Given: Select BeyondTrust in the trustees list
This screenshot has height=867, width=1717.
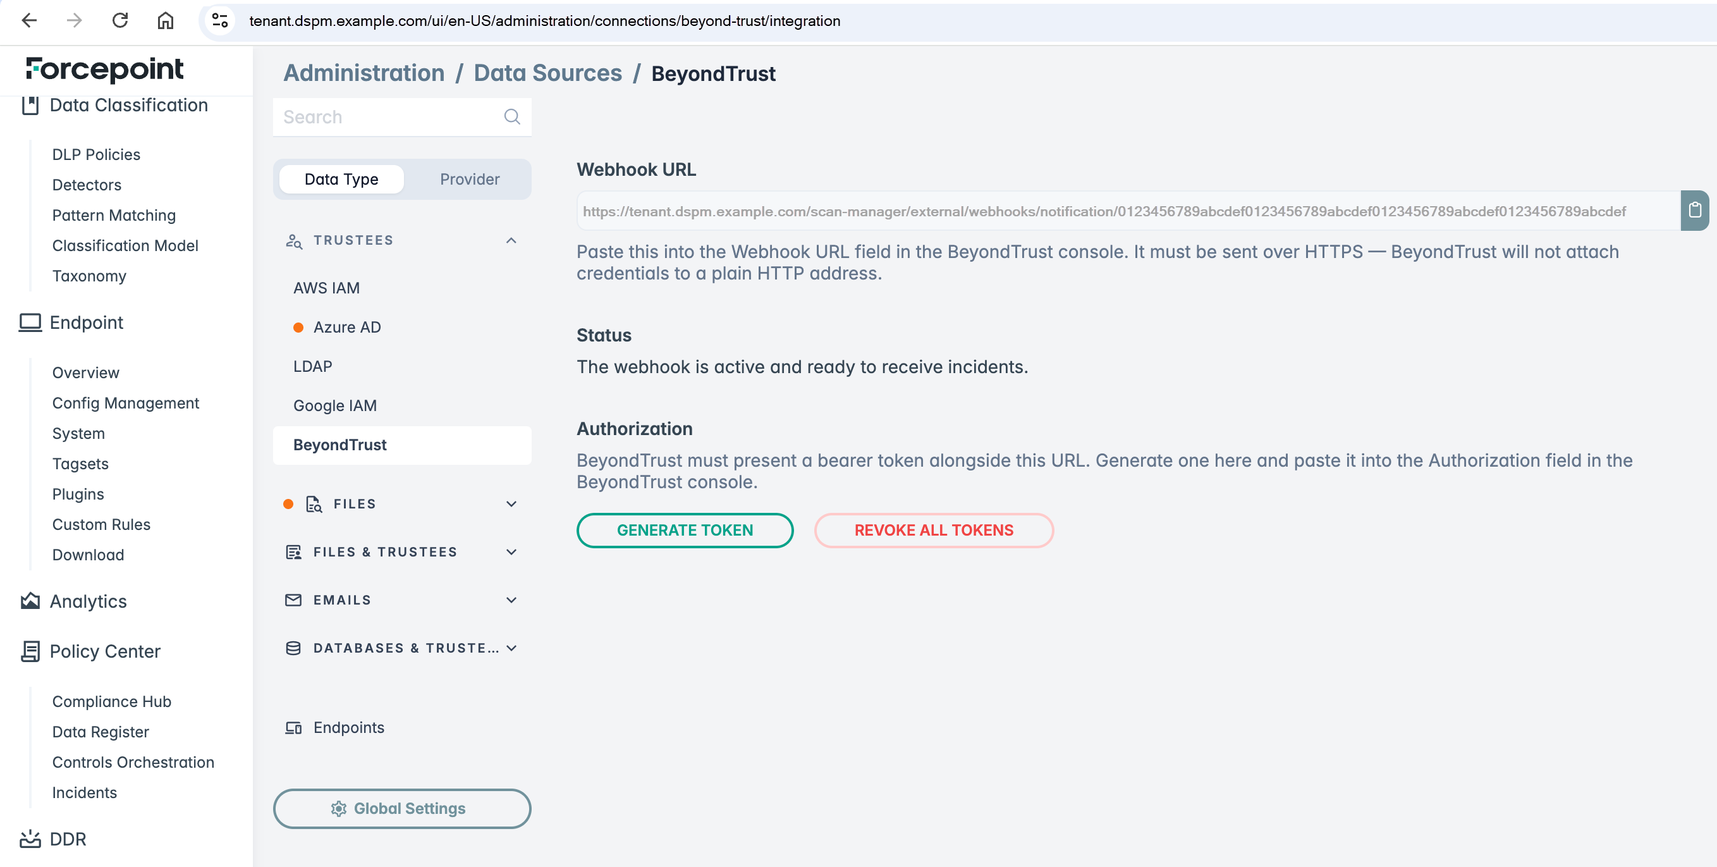Looking at the screenshot, I should click(x=402, y=445).
